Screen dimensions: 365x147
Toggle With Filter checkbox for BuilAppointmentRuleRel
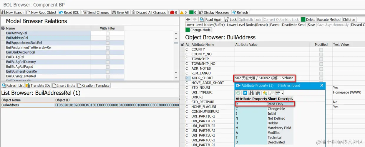tap(107, 43)
